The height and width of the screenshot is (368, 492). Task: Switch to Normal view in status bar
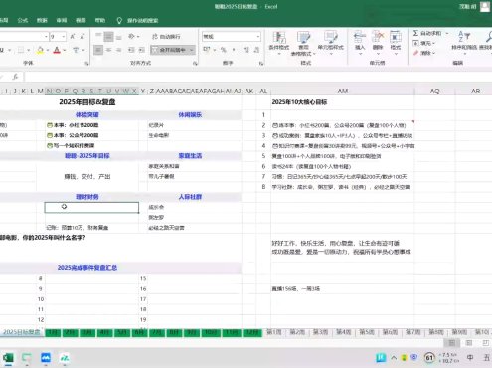451,343
